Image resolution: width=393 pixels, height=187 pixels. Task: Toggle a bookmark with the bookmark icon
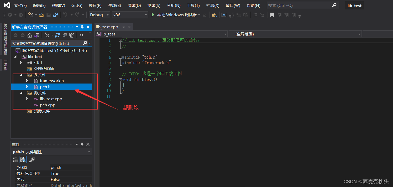pos(272,15)
